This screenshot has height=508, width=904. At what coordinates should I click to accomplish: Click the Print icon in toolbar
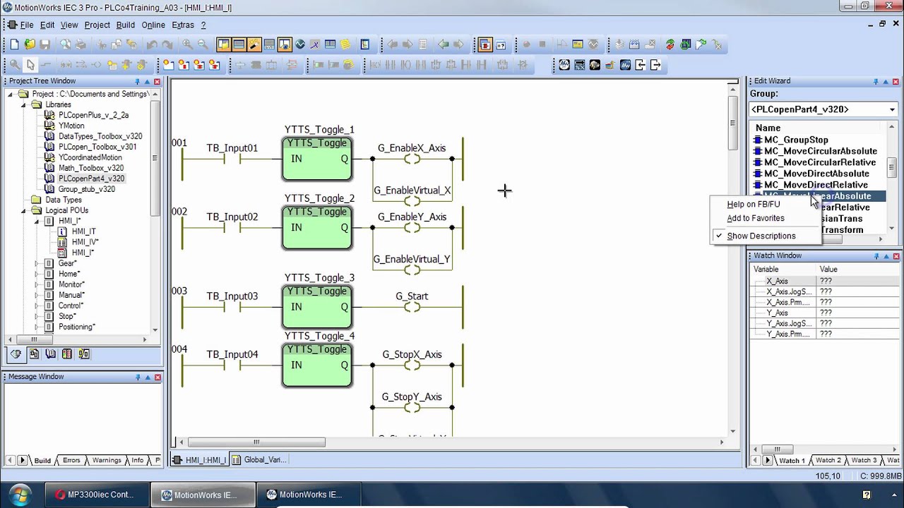pyautogui.click(x=81, y=44)
